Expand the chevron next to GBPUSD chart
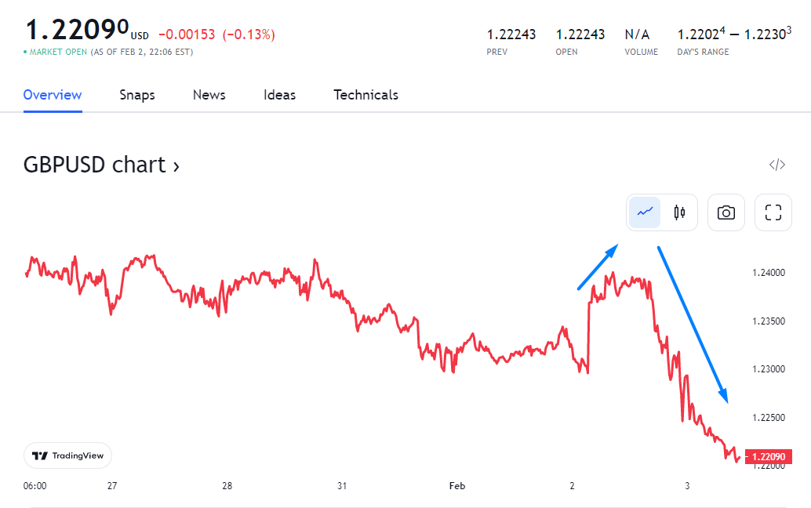 [176, 166]
